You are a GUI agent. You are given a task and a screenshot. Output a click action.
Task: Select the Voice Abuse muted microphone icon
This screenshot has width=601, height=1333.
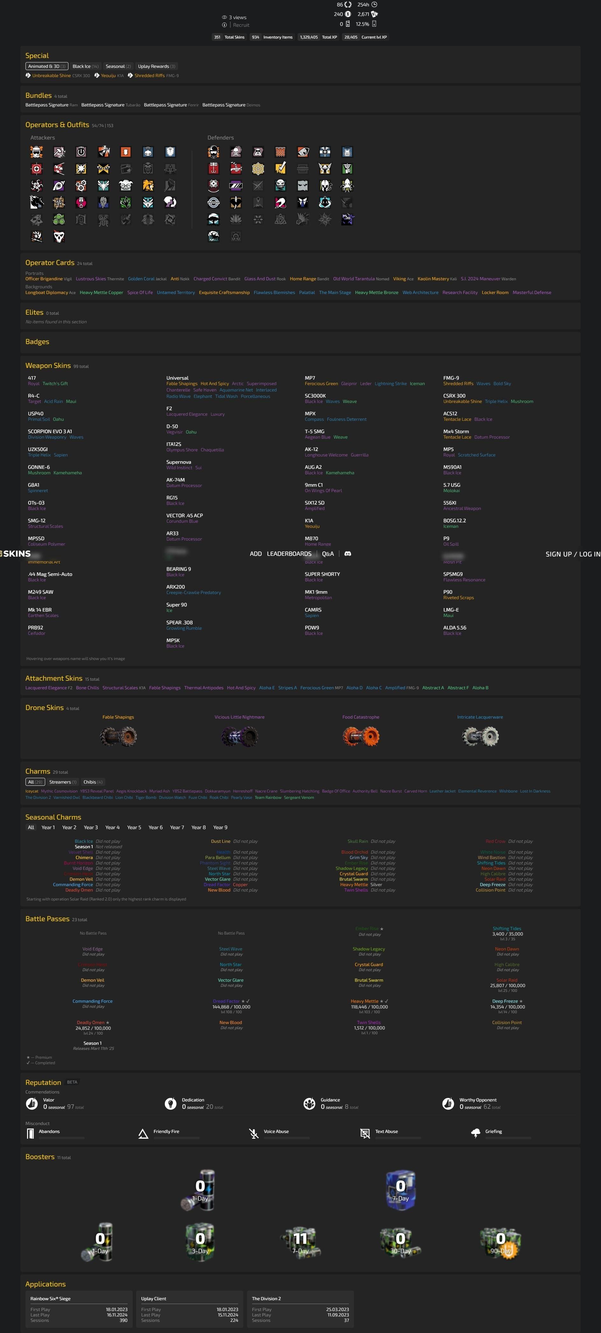(x=253, y=1134)
